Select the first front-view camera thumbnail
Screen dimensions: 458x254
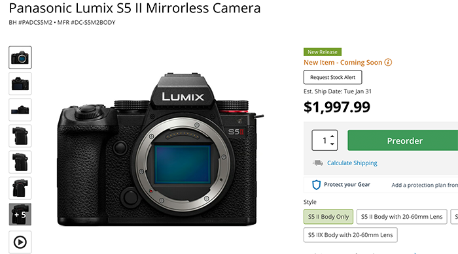(20, 57)
